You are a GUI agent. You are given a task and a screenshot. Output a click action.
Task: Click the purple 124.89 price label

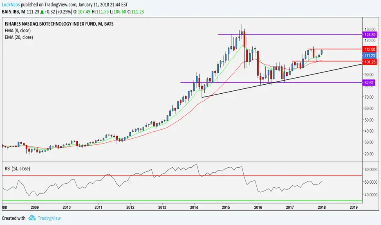point(370,35)
